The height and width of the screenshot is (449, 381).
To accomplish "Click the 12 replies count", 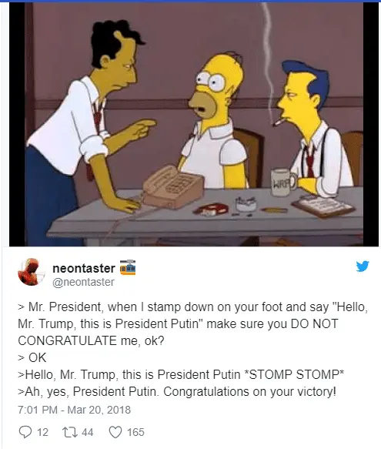I will tap(42, 432).
